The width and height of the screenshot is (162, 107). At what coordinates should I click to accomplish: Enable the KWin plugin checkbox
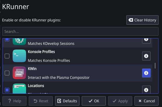pyautogui.click(x=7, y=73)
